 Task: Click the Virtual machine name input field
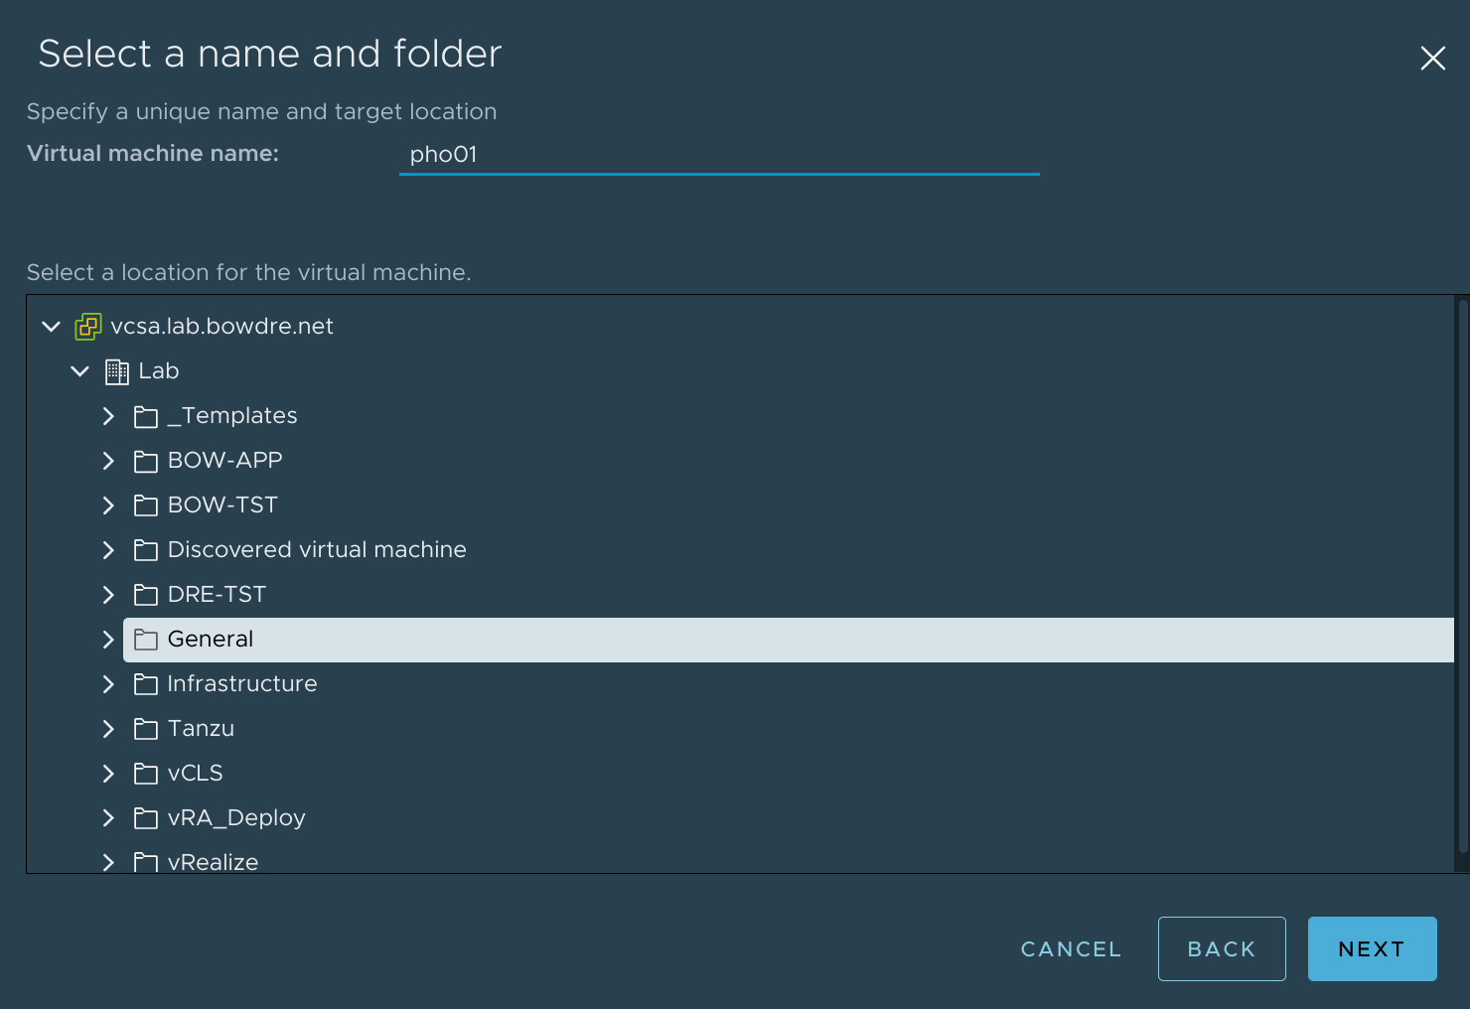(x=719, y=155)
